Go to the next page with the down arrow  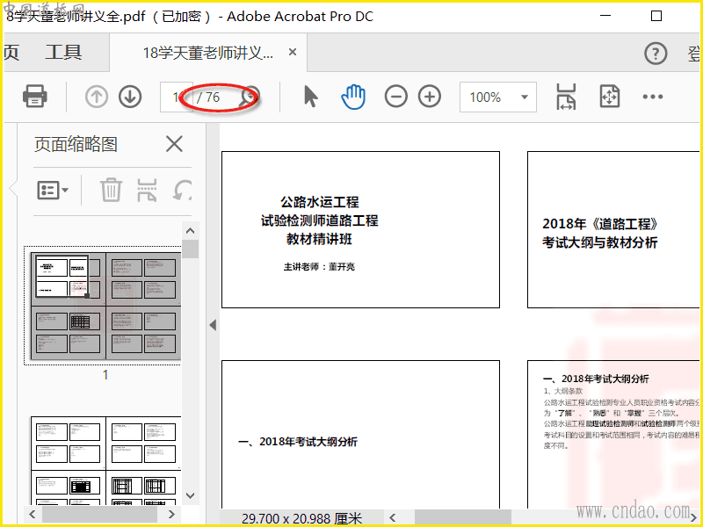130,97
